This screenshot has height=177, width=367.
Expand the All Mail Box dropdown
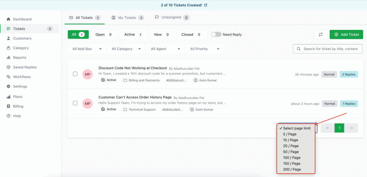point(87,49)
